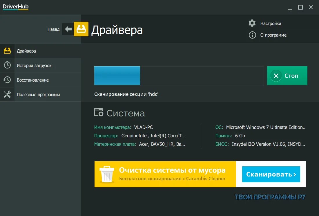Click the DriverHub logo
The image size is (319, 216).
coord(15,7)
